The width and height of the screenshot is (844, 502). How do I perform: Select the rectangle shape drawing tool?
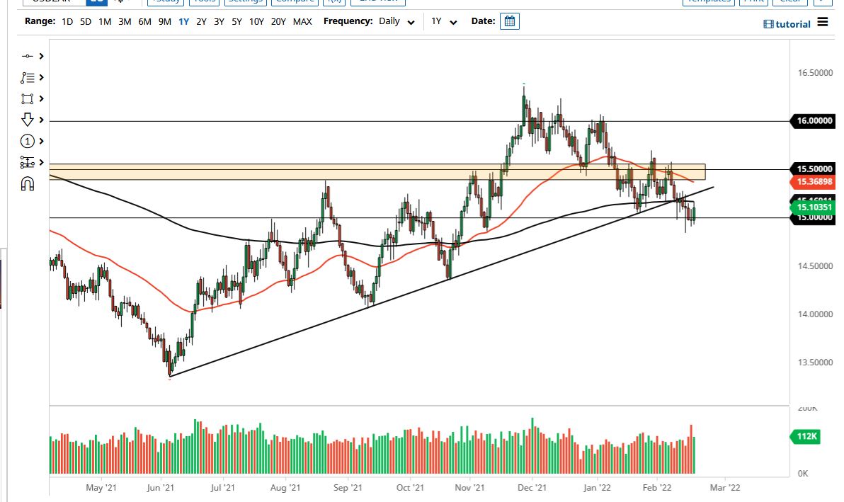[x=28, y=98]
